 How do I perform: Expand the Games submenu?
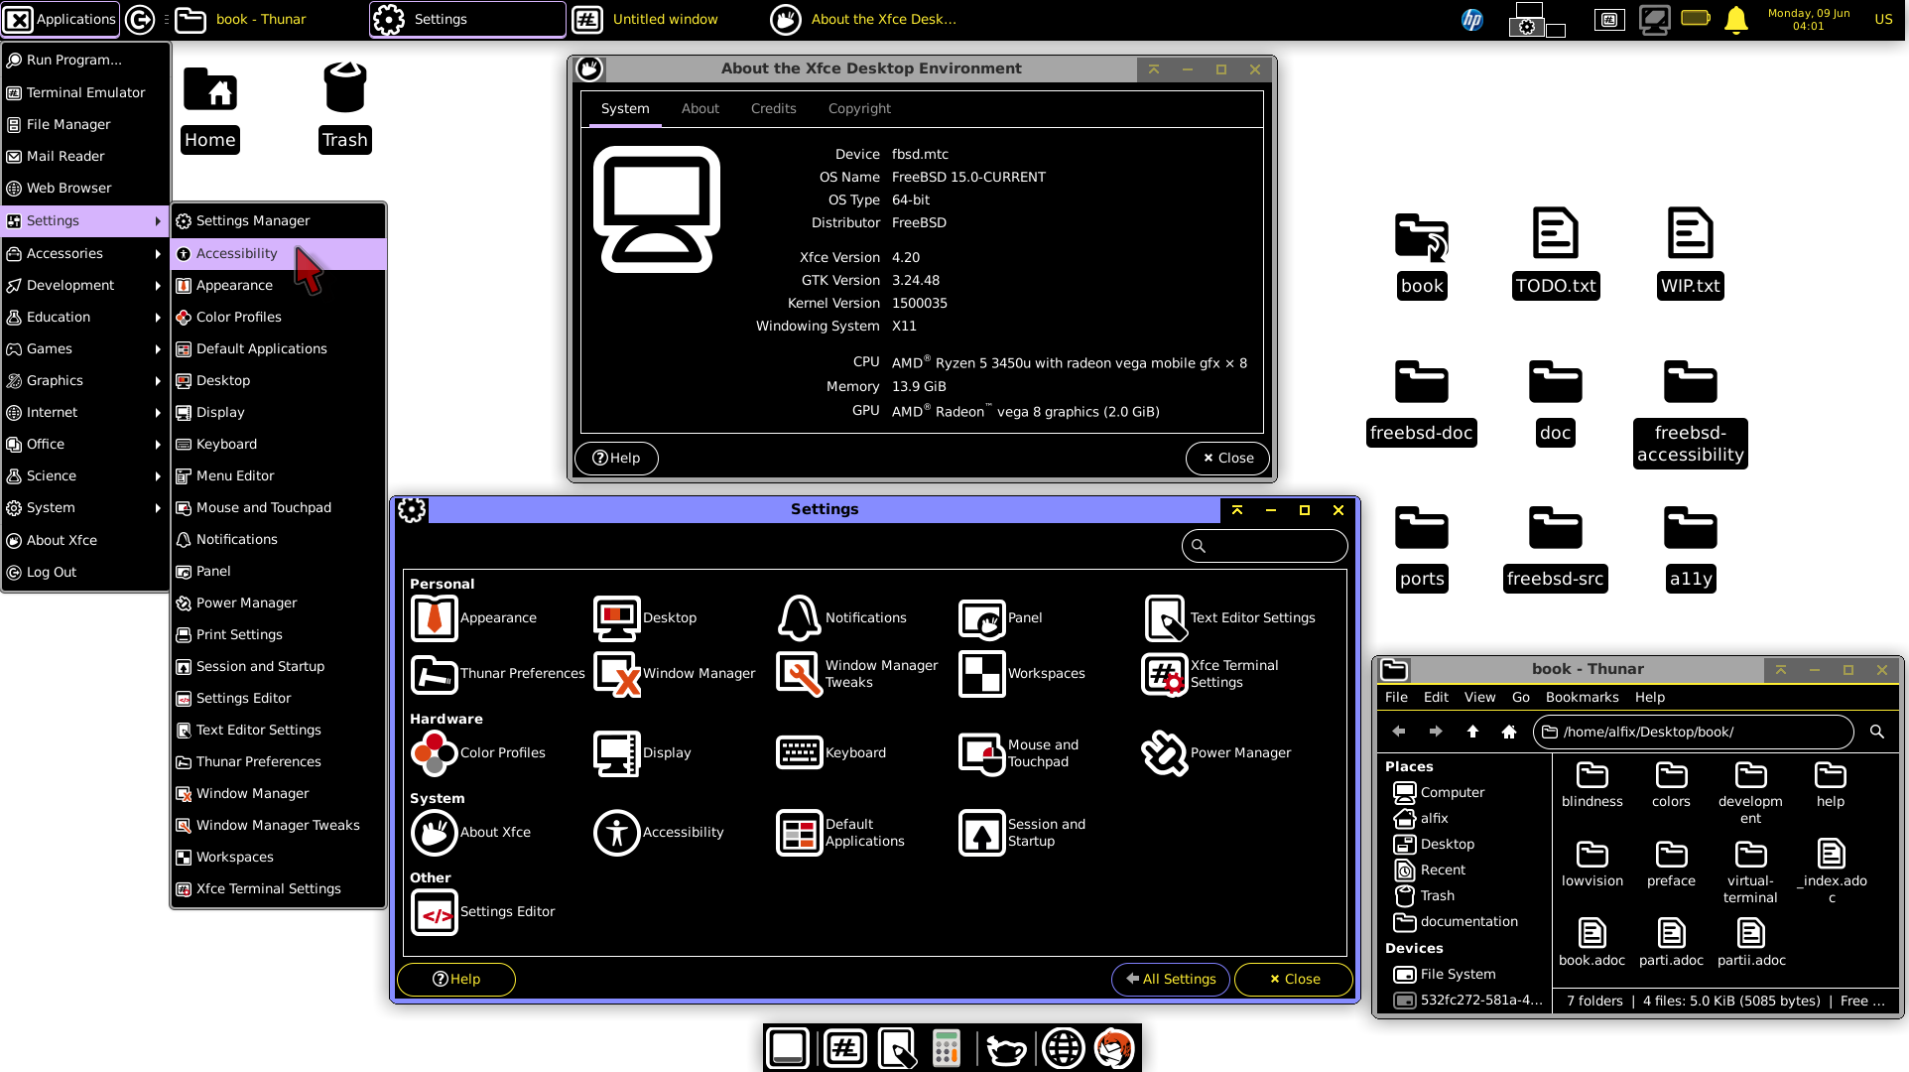pos(85,348)
